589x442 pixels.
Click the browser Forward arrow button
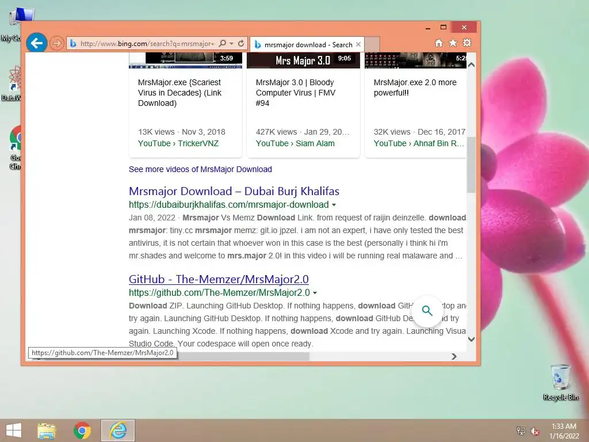coord(56,43)
